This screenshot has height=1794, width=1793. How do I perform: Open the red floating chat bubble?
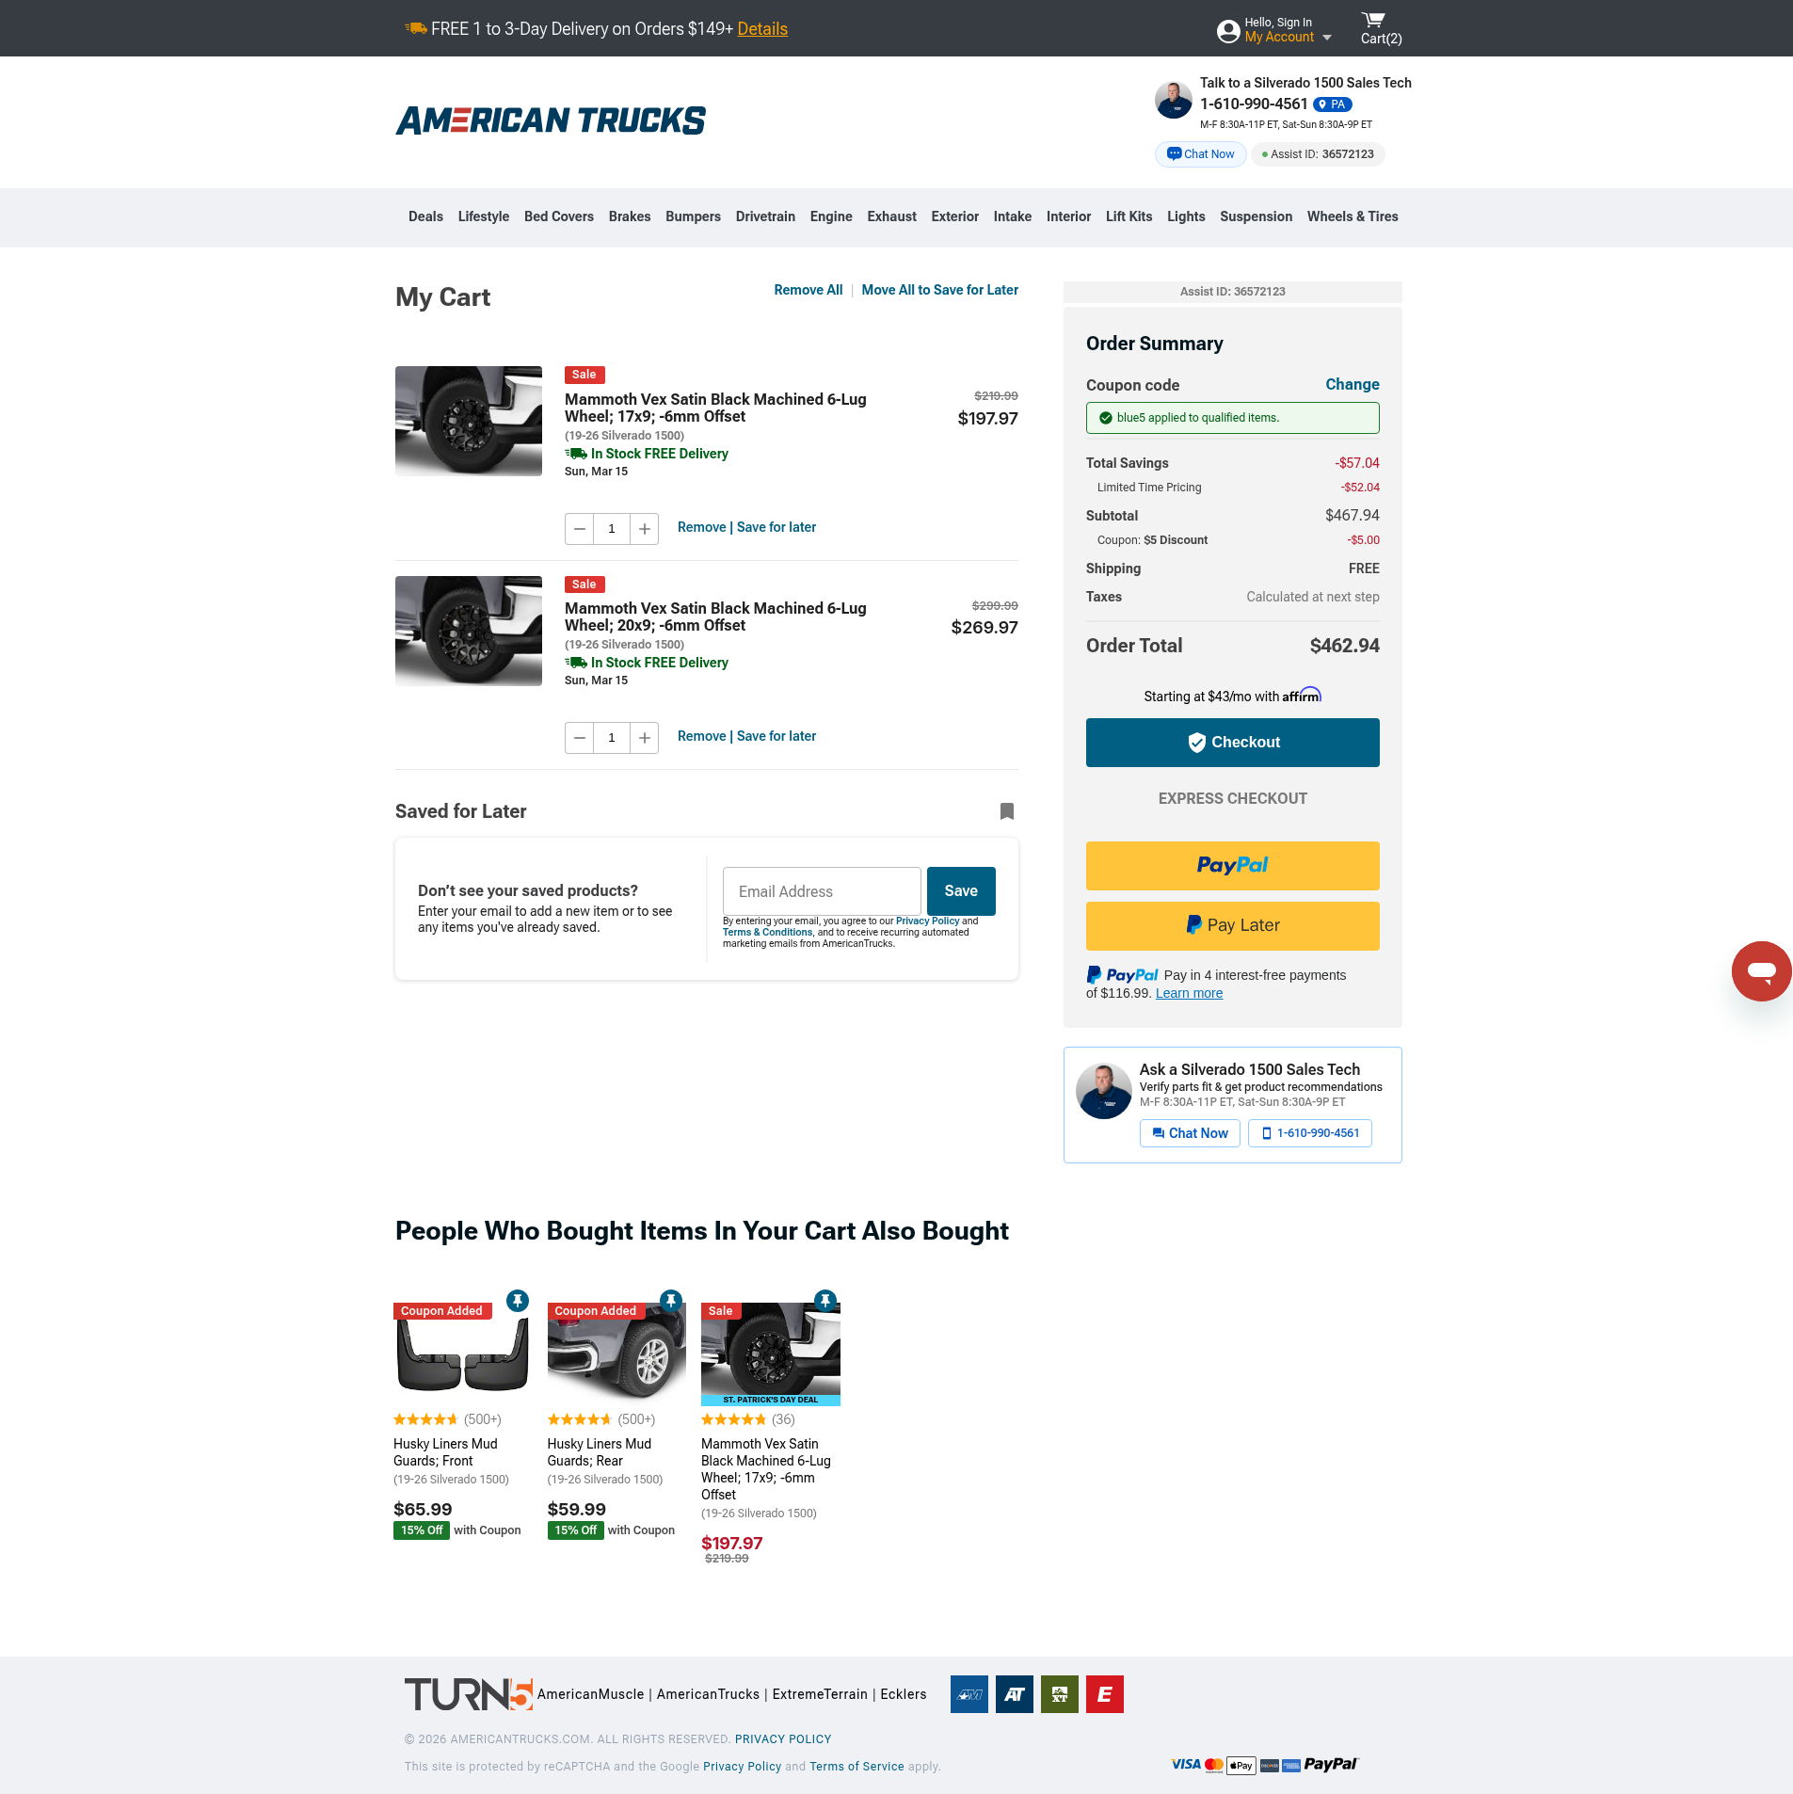coord(1761,970)
